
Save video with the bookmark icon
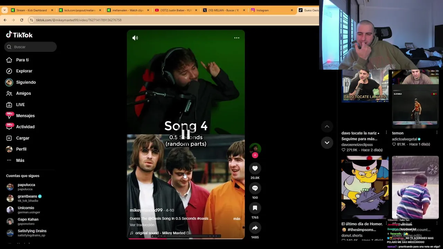point(255,208)
